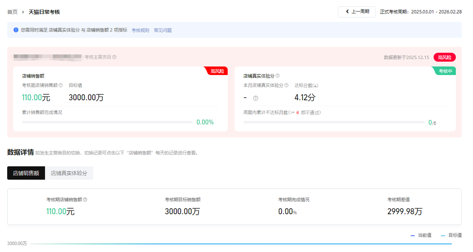This screenshot has height=252, width=473.
Task: Click the 周期内累计不达标月数 progress bar
Action: pyautogui.click(x=334, y=122)
